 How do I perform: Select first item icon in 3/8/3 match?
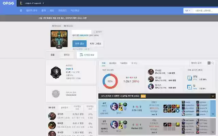[165, 106]
